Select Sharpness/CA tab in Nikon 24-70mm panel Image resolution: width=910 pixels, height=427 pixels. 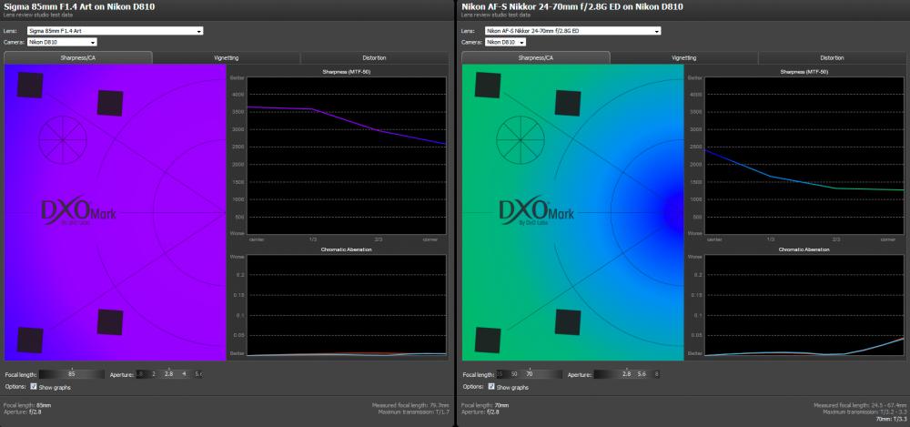pyautogui.click(x=536, y=57)
